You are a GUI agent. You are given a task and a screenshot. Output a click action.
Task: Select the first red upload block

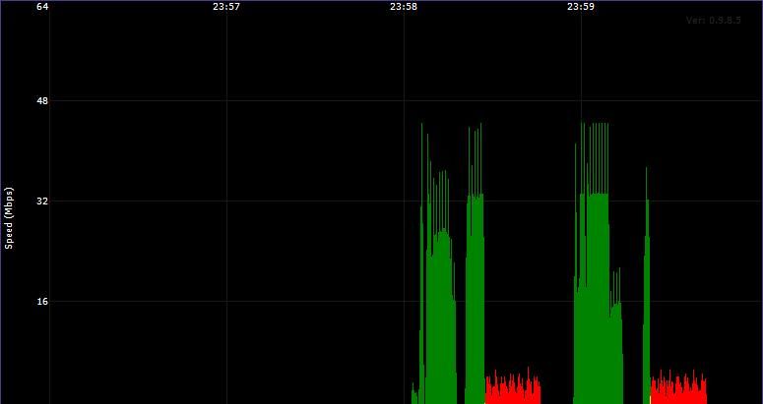click(513, 388)
